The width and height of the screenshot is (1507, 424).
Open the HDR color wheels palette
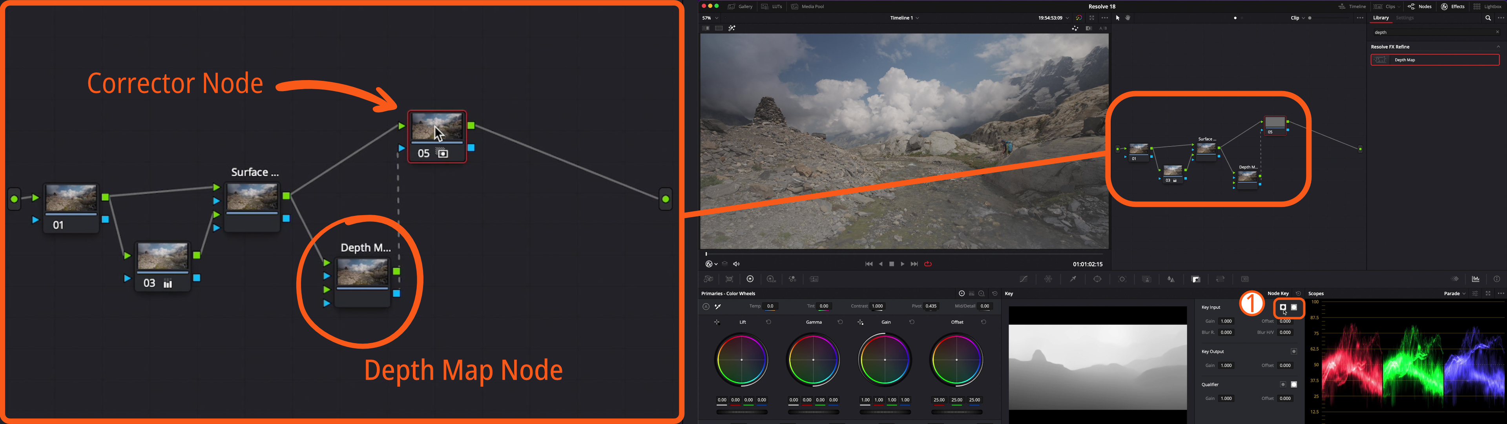click(771, 280)
